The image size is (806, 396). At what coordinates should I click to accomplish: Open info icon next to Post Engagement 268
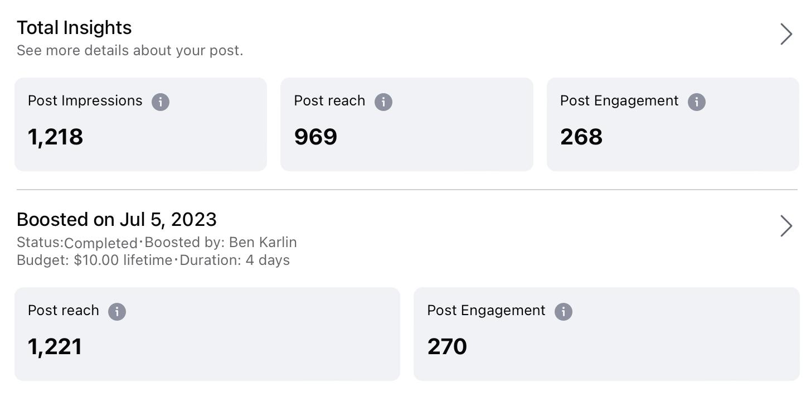697,102
